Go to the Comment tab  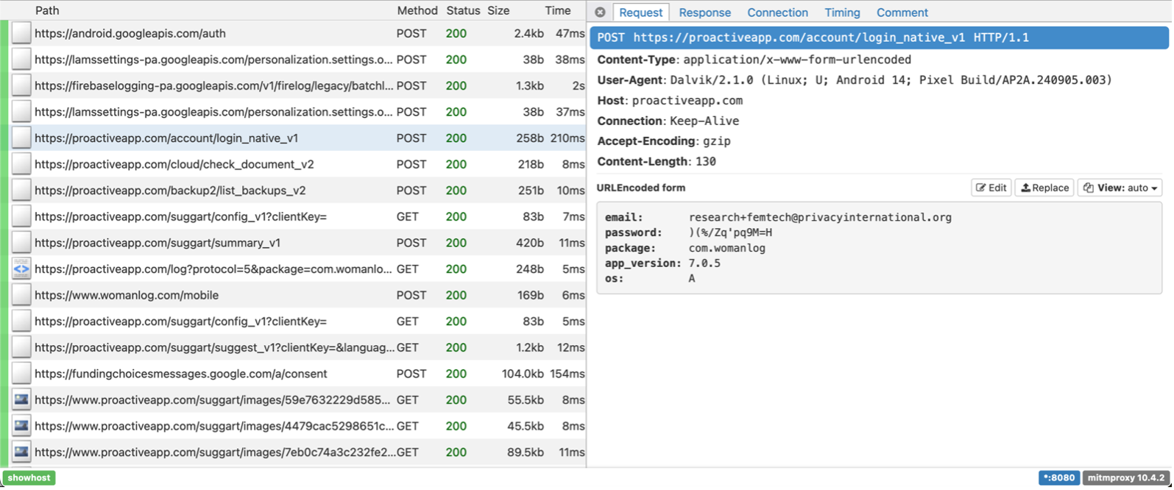(902, 13)
